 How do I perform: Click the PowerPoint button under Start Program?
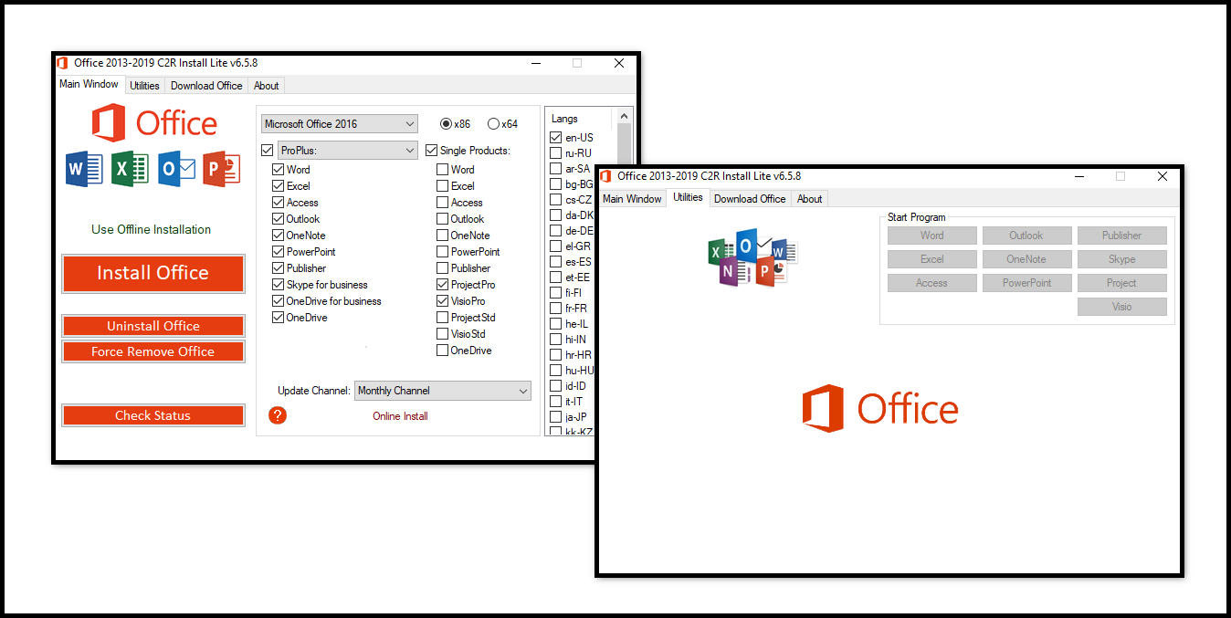(1026, 283)
